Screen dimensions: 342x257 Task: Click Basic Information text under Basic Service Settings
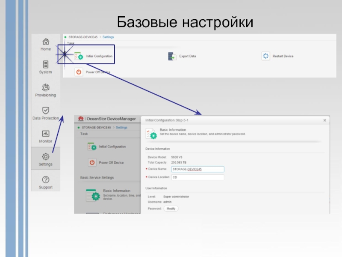pos(117,191)
